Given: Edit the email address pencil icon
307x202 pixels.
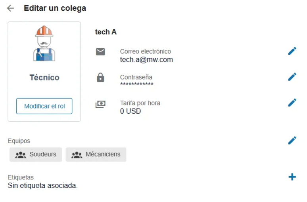Looking at the screenshot, I should [292, 51].
